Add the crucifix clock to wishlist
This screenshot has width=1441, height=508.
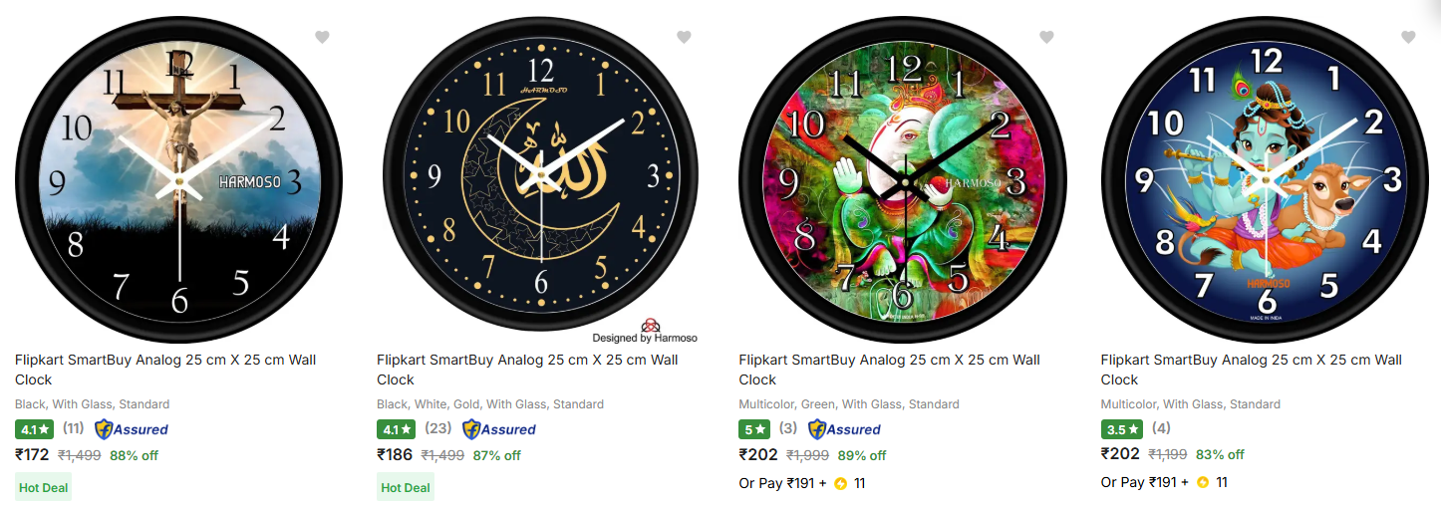(x=322, y=37)
